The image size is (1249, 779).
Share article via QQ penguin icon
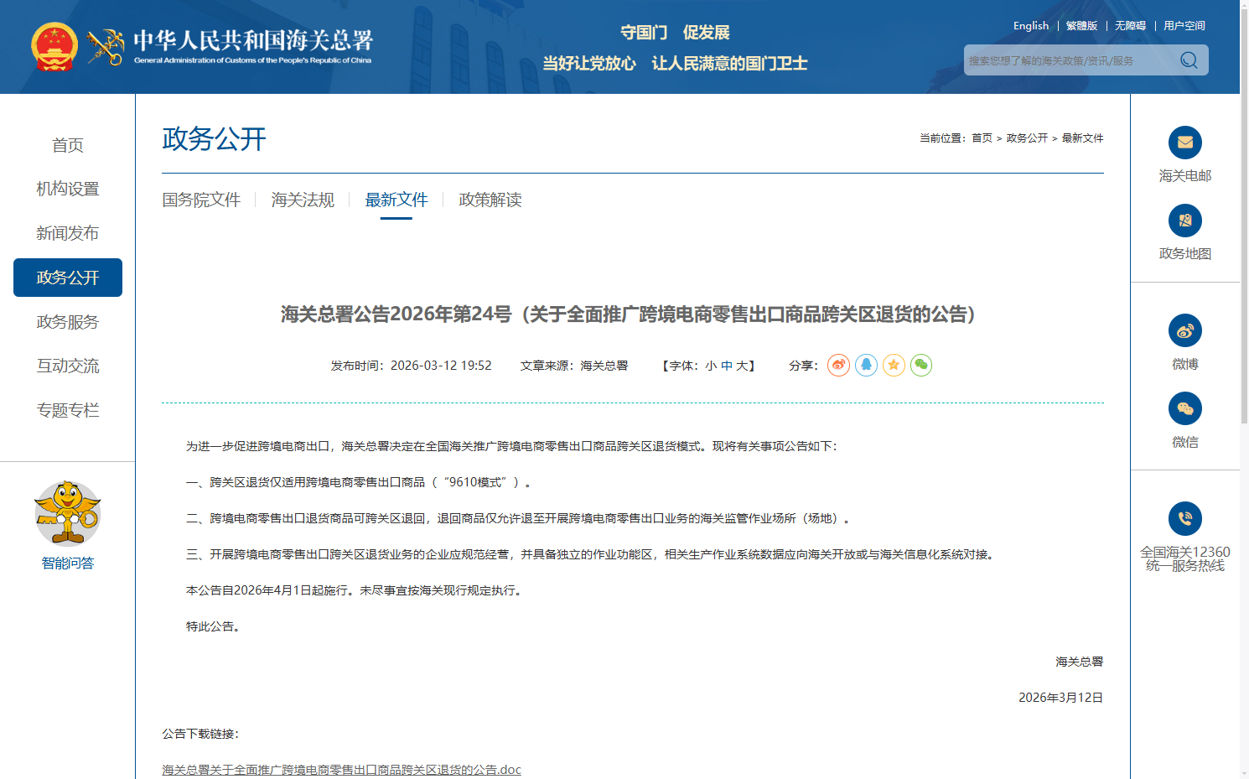tap(866, 366)
